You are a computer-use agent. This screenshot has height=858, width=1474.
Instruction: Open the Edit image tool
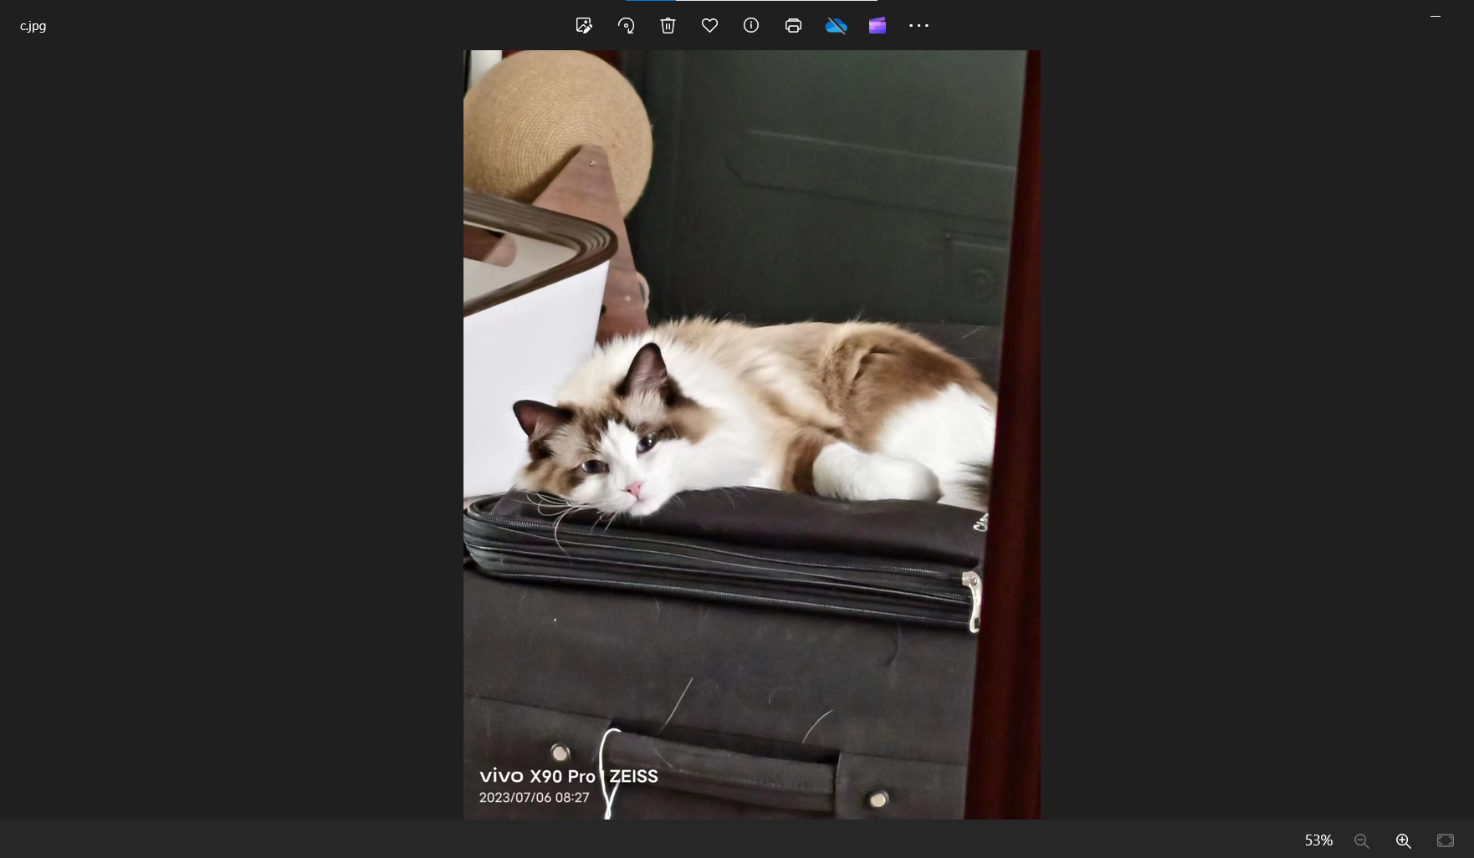click(x=584, y=25)
